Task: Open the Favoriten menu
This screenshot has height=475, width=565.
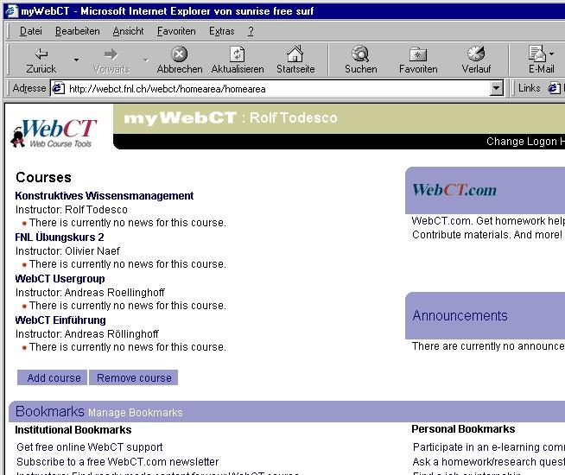Action: pyautogui.click(x=176, y=31)
